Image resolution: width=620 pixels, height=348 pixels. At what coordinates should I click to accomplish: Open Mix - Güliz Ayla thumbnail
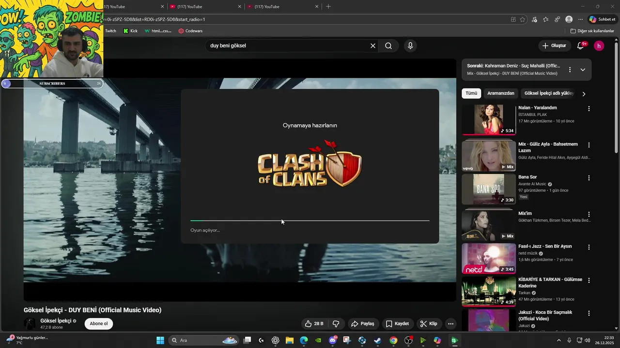click(489, 156)
